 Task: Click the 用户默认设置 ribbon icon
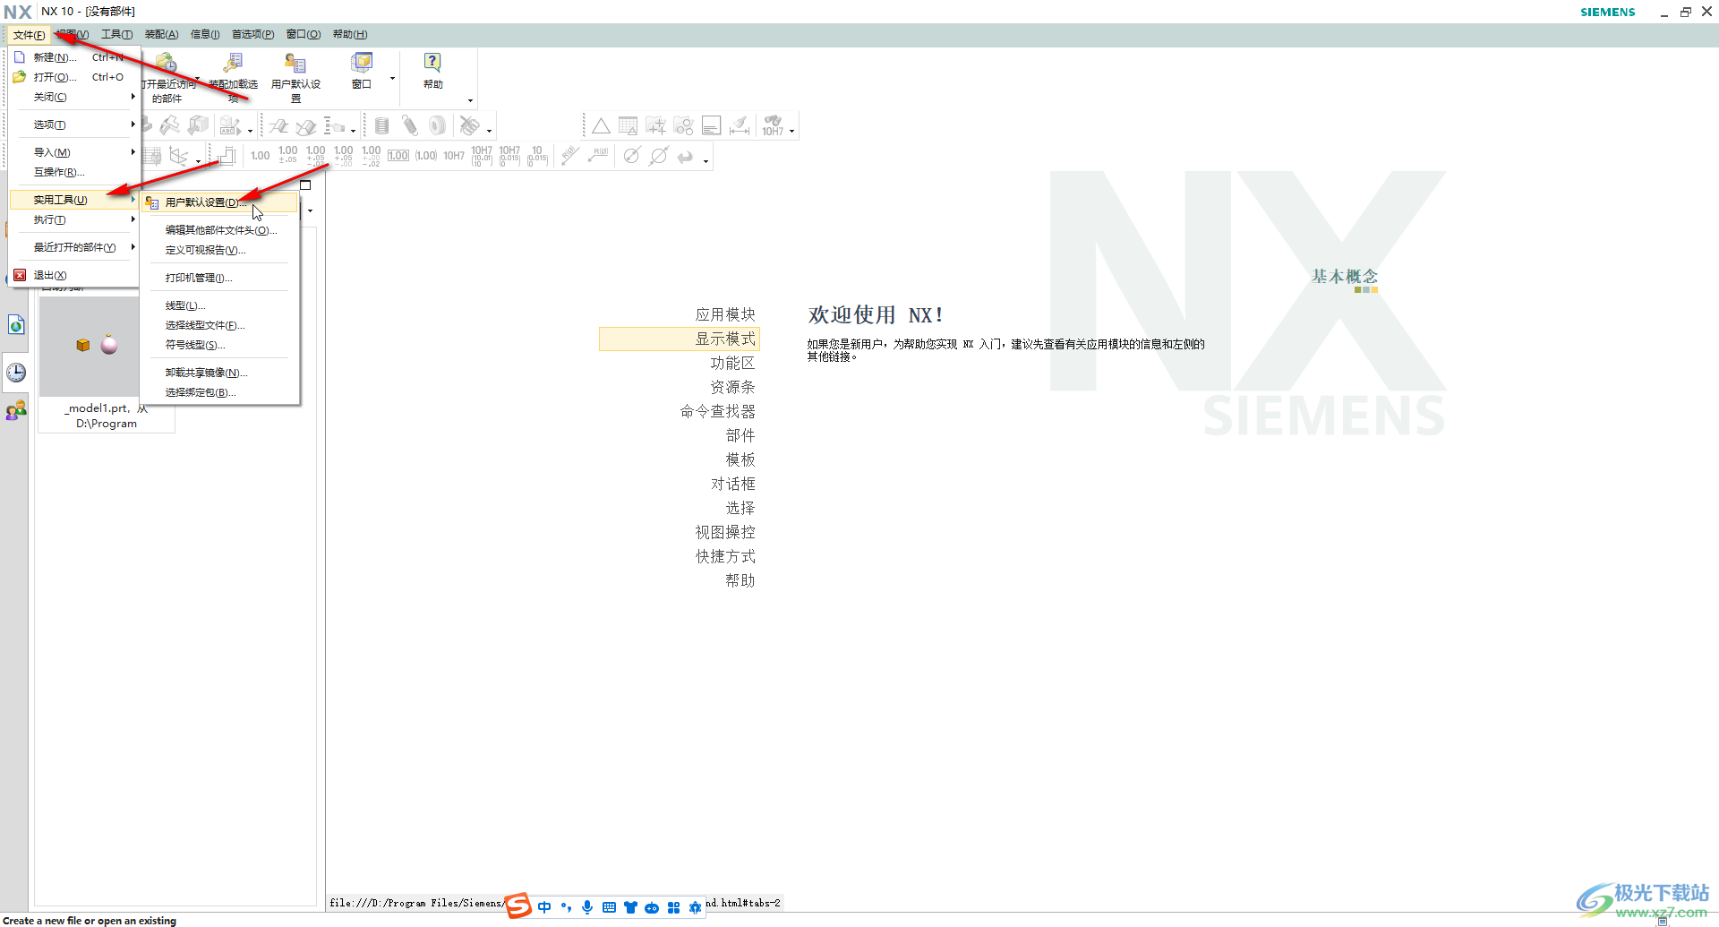[295, 64]
